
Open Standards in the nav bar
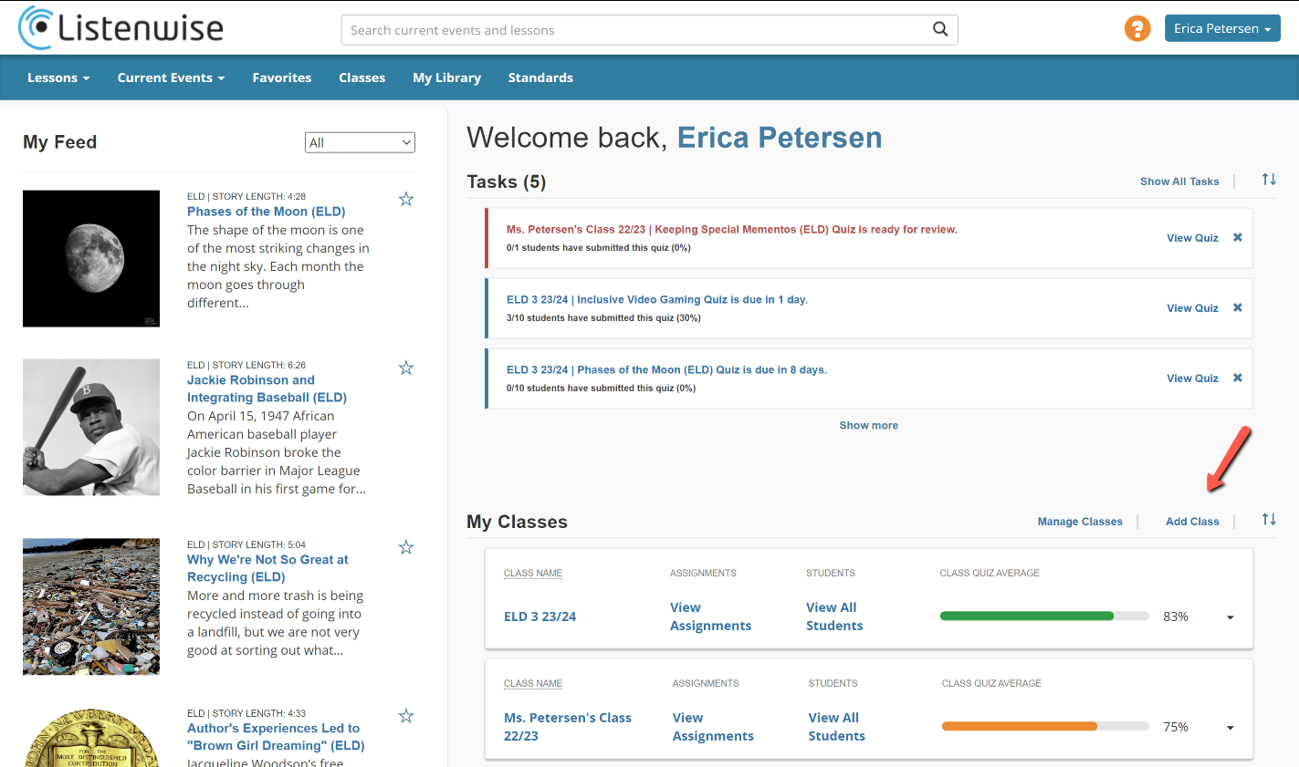540,78
